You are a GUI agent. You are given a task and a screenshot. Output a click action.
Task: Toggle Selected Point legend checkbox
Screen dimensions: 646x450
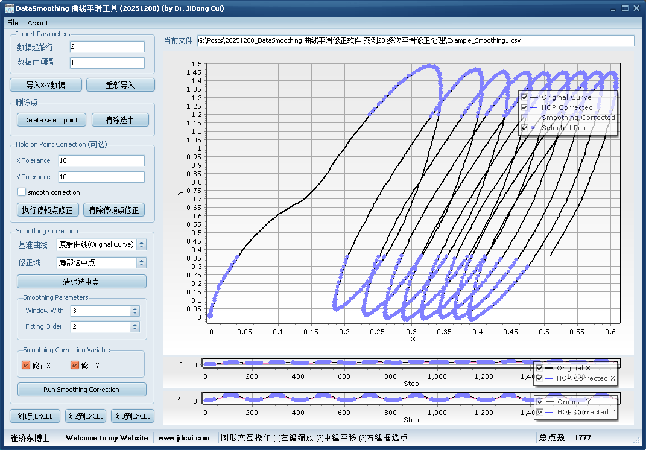click(x=524, y=128)
